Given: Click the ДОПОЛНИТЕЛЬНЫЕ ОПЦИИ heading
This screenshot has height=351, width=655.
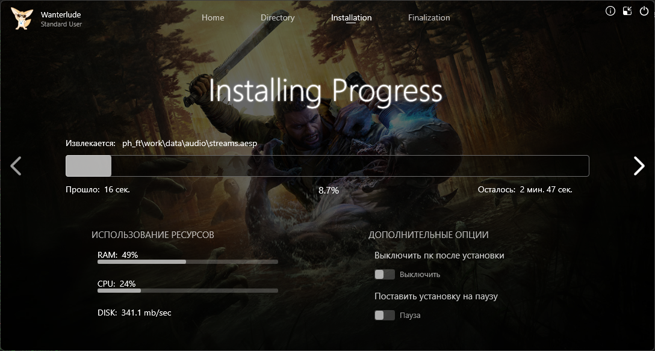Looking at the screenshot, I should click(429, 235).
